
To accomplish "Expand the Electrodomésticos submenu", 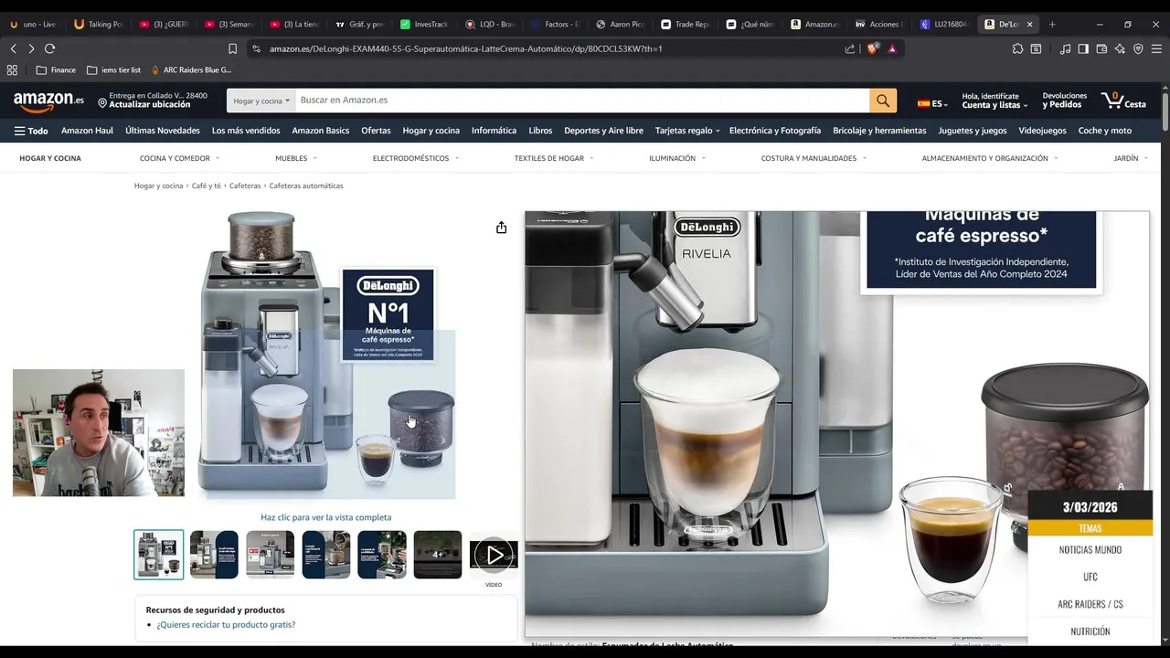I will coord(416,158).
